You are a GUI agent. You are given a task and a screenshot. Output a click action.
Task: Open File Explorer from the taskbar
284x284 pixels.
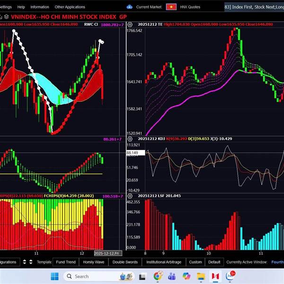200,276
